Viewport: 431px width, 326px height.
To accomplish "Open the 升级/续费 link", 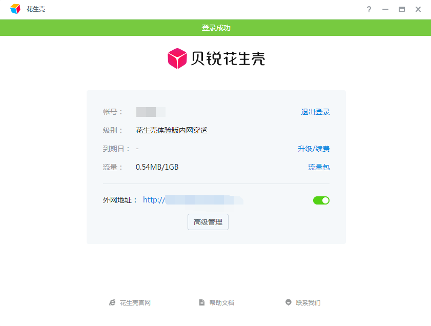I will coord(314,149).
